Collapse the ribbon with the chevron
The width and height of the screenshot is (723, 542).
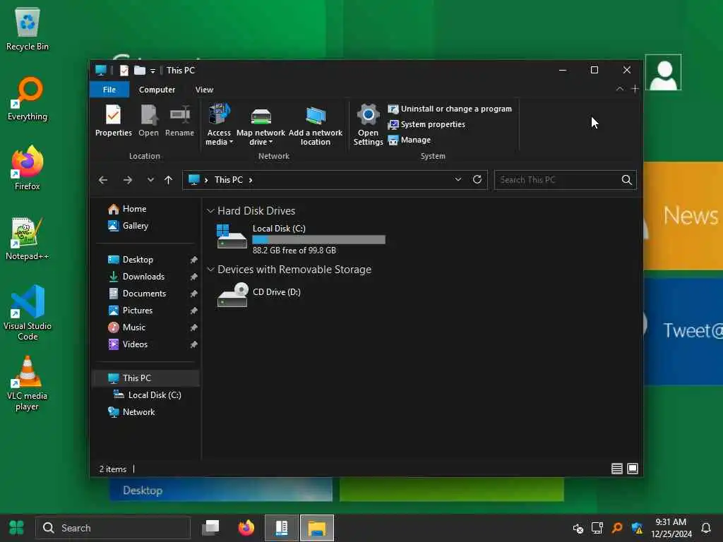(620, 89)
